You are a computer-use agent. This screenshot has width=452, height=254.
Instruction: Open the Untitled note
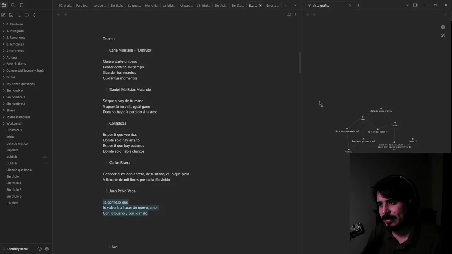[12, 203]
